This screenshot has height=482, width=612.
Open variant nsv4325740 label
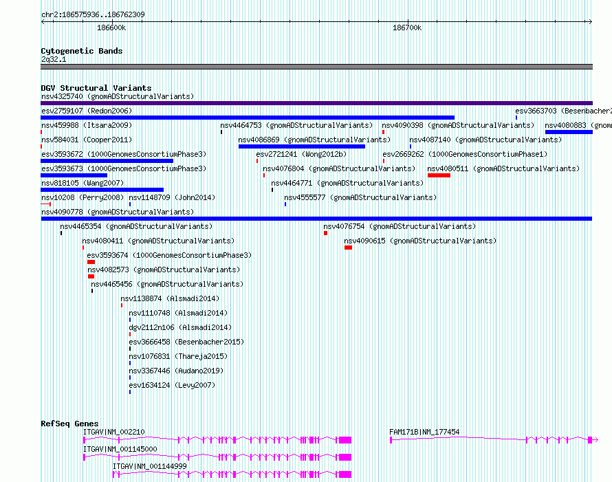(118, 96)
